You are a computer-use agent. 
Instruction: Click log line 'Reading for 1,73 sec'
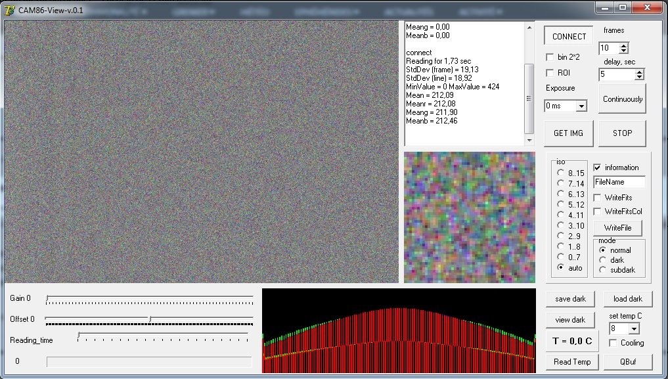(x=438, y=61)
